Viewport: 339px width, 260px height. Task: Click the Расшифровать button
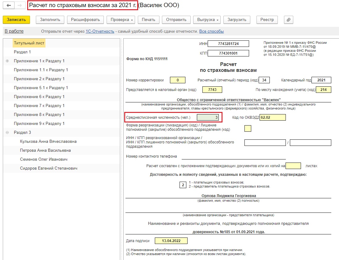pyautogui.click(x=85, y=20)
